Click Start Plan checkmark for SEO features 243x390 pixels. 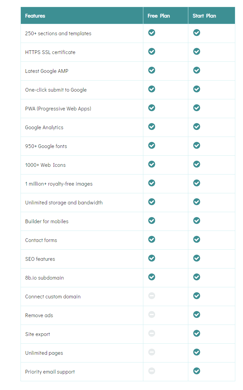pos(197,258)
